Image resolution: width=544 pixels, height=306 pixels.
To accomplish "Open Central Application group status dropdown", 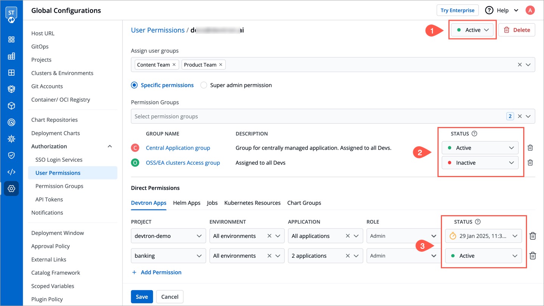I will (480, 148).
